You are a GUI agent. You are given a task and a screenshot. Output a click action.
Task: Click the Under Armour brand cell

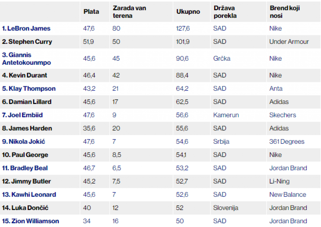click(x=289, y=42)
